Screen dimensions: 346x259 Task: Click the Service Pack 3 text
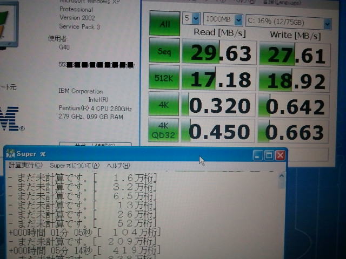(79, 26)
